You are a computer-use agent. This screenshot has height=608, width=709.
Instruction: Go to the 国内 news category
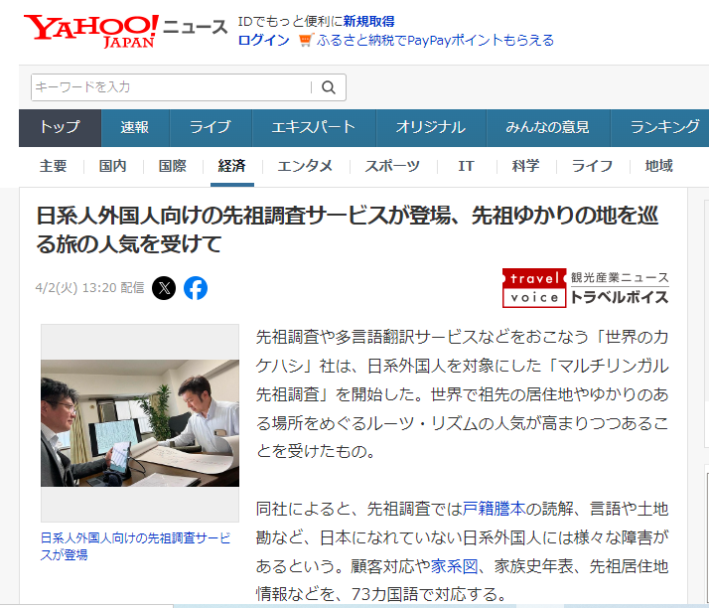(x=112, y=166)
